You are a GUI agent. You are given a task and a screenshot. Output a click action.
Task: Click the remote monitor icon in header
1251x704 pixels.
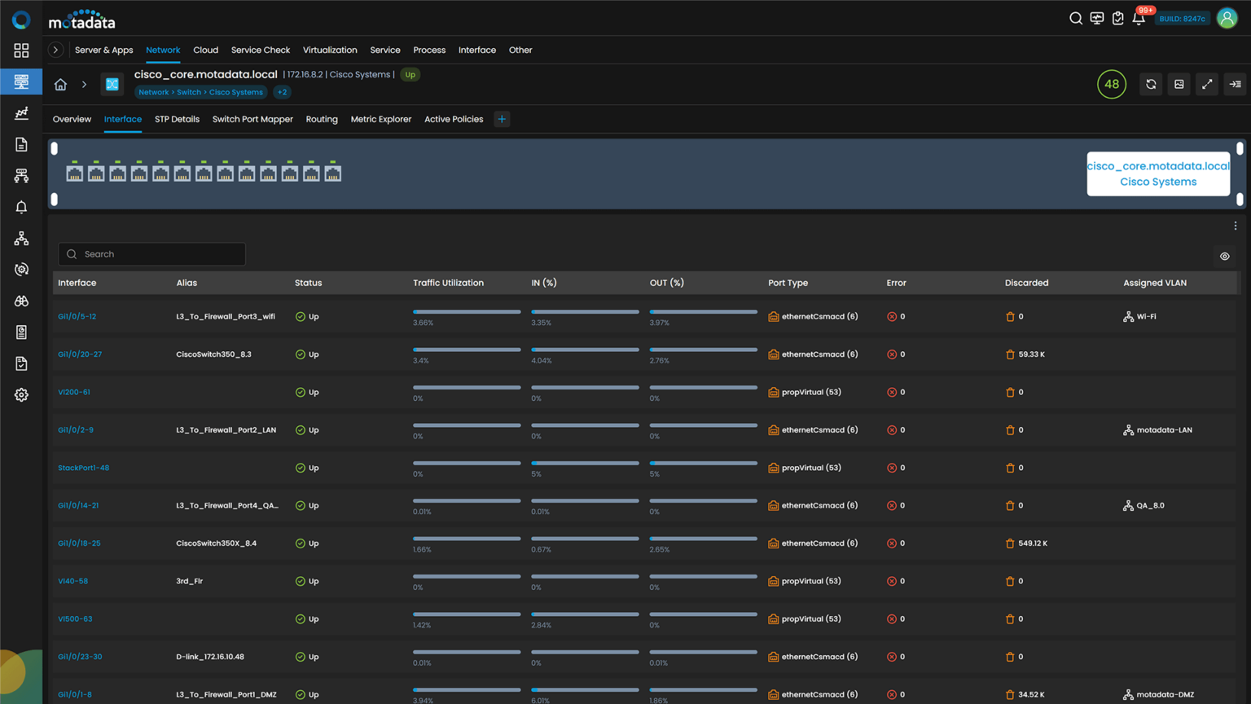coord(1097,18)
